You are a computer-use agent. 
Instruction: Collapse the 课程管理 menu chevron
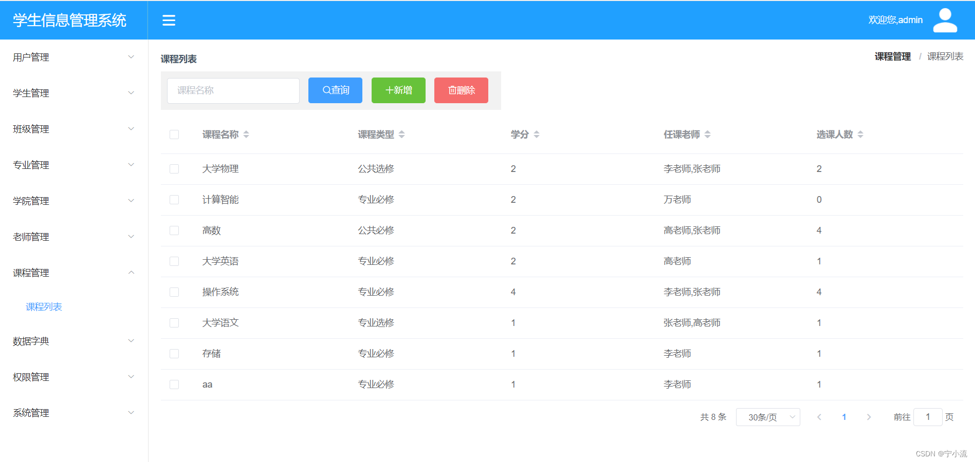coord(131,273)
